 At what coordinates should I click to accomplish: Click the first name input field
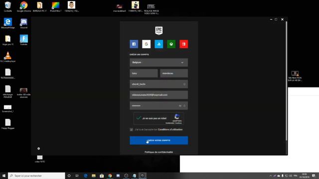144,73
